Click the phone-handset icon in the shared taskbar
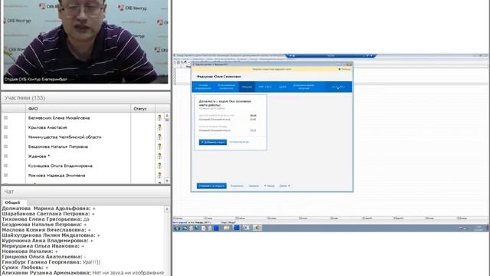 pos(197,228)
